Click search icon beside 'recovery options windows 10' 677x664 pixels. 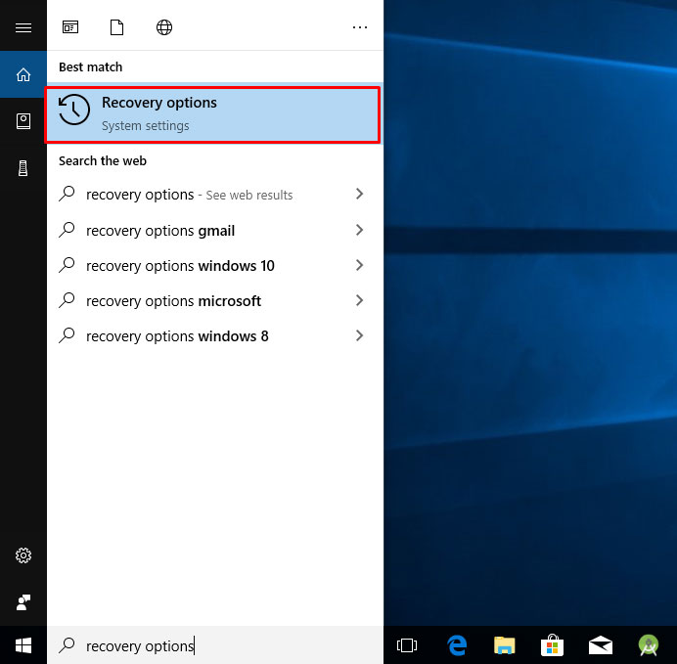(x=67, y=265)
